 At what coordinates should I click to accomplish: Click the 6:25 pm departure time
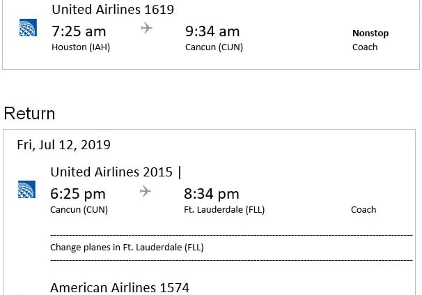point(78,194)
